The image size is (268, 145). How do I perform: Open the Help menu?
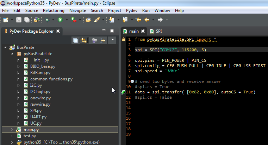click(179, 11)
